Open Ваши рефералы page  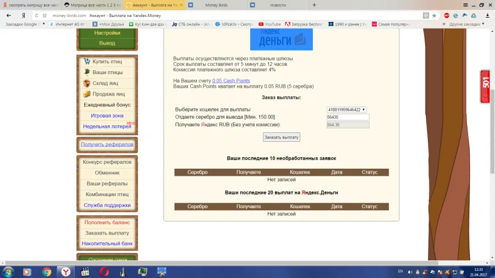click(x=107, y=184)
